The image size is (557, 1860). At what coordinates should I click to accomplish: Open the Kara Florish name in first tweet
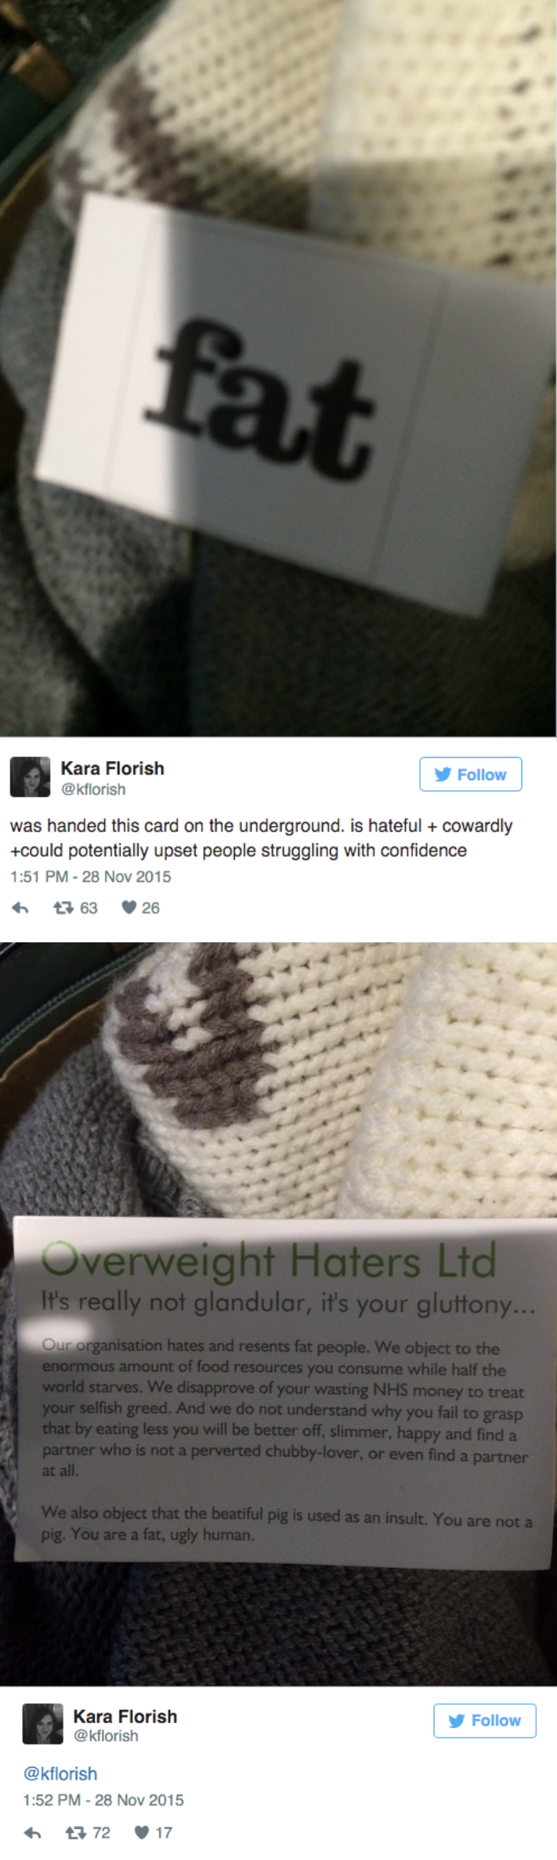click(x=112, y=768)
